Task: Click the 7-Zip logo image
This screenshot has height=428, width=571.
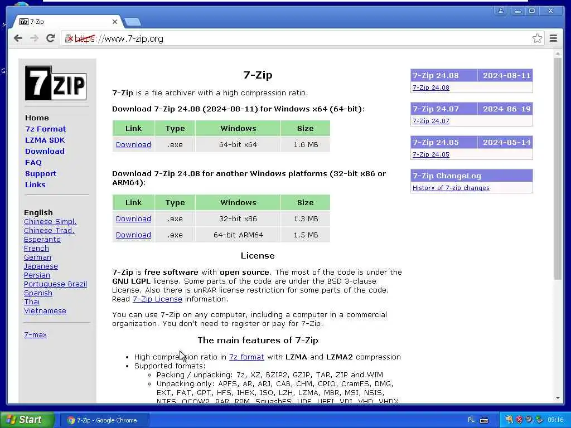Action: 56,83
